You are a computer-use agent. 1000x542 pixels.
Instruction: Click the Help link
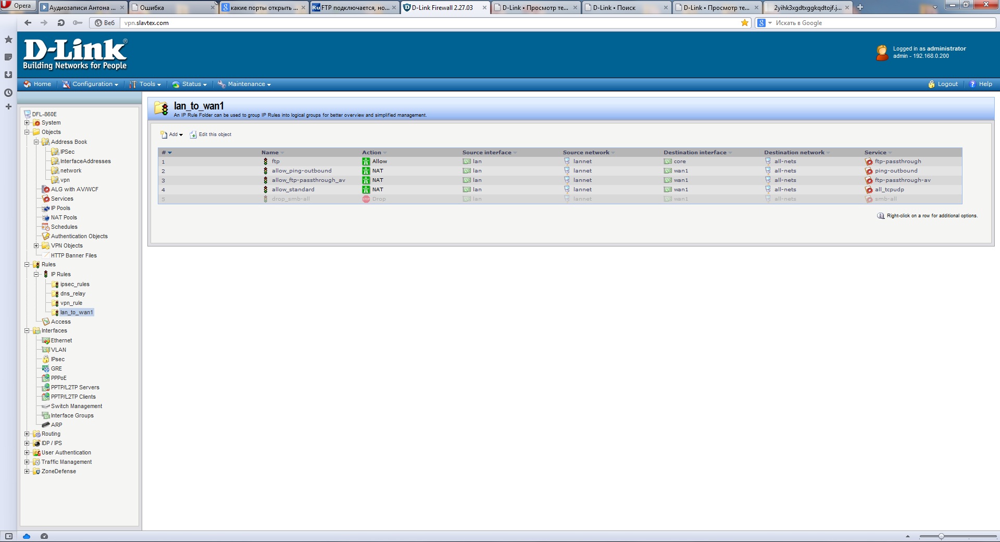pos(981,84)
